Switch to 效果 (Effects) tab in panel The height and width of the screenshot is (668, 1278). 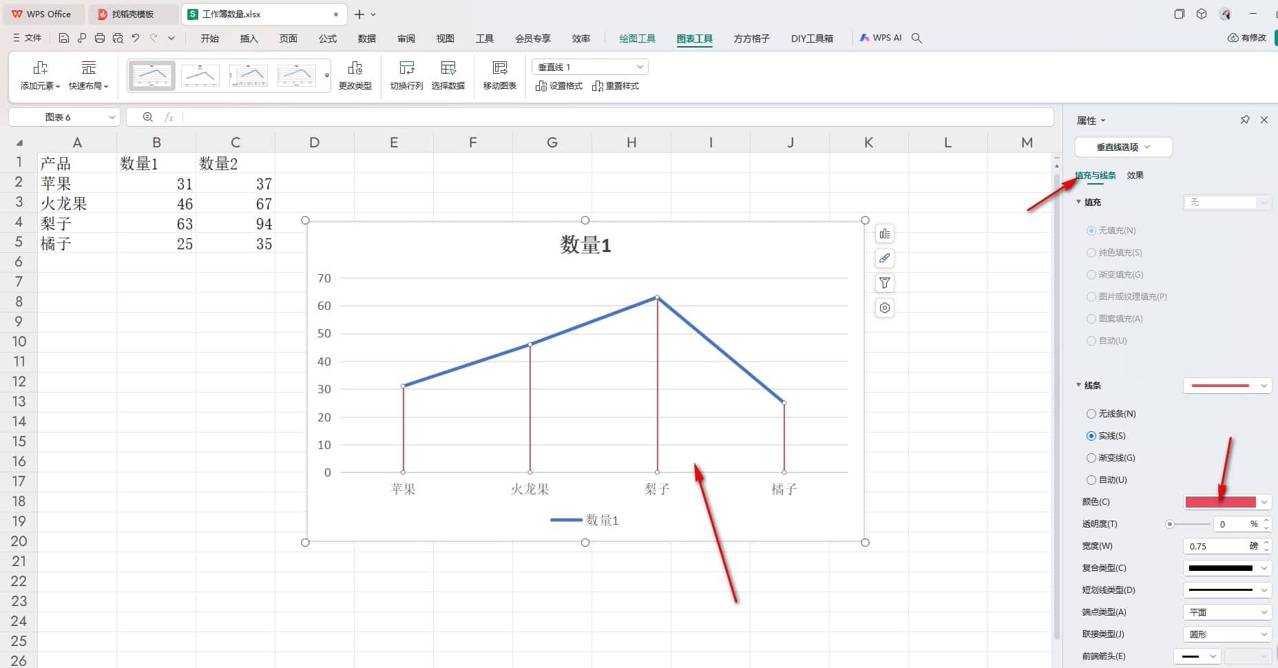pyautogui.click(x=1135, y=176)
